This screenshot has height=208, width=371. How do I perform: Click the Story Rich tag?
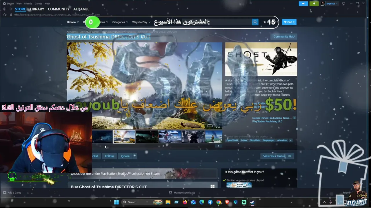click(255, 140)
